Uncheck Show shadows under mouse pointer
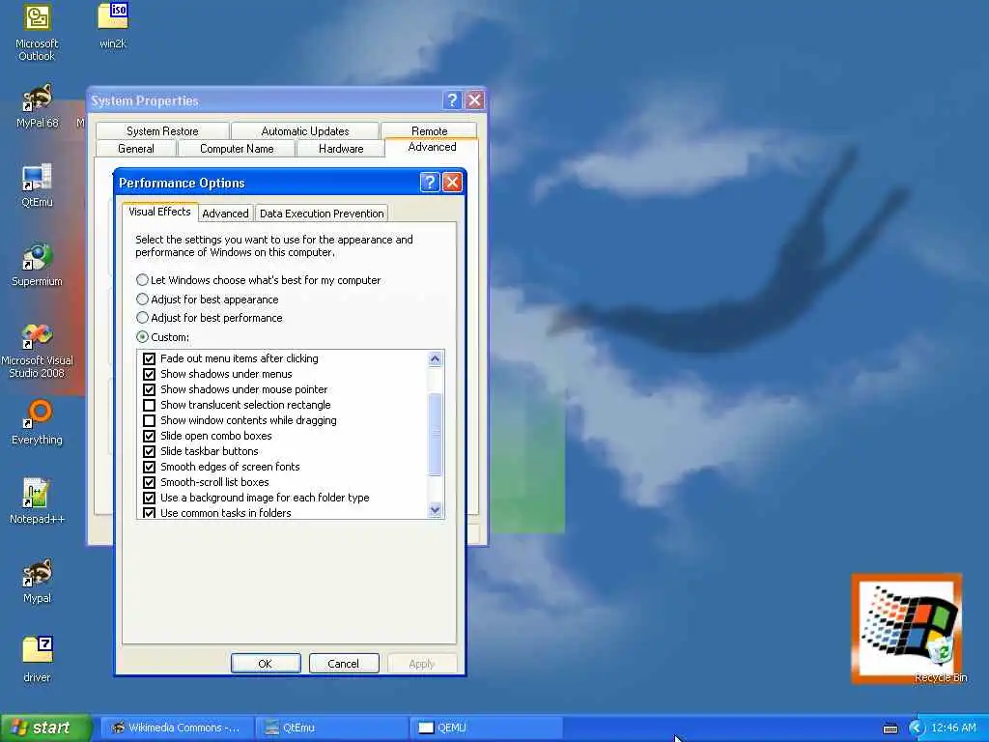Viewport: 989px width, 742px height. [x=149, y=389]
